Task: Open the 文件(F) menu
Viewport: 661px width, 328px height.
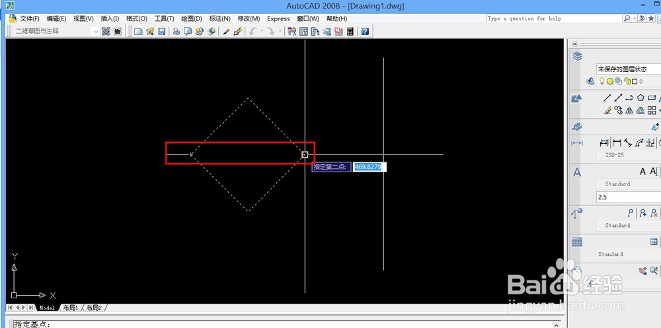Action: [x=30, y=18]
